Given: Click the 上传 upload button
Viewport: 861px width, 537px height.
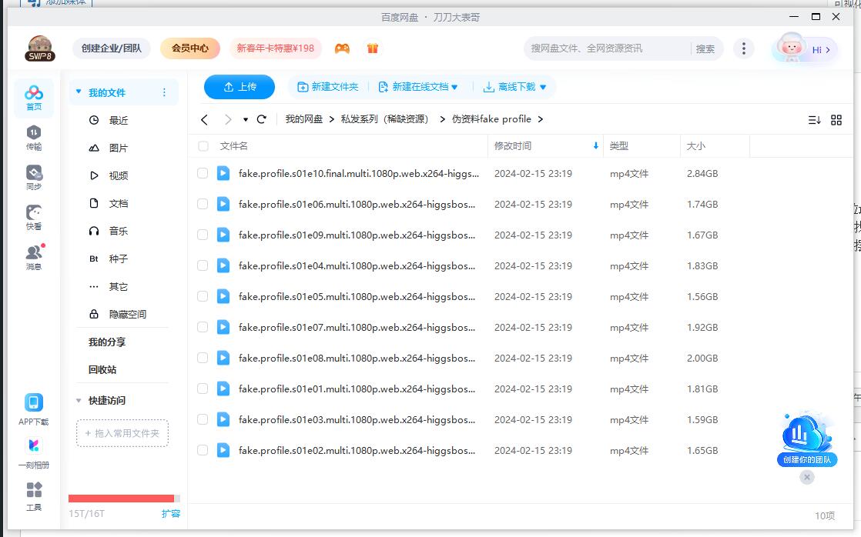Looking at the screenshot, I should click(x=239, y=86).
